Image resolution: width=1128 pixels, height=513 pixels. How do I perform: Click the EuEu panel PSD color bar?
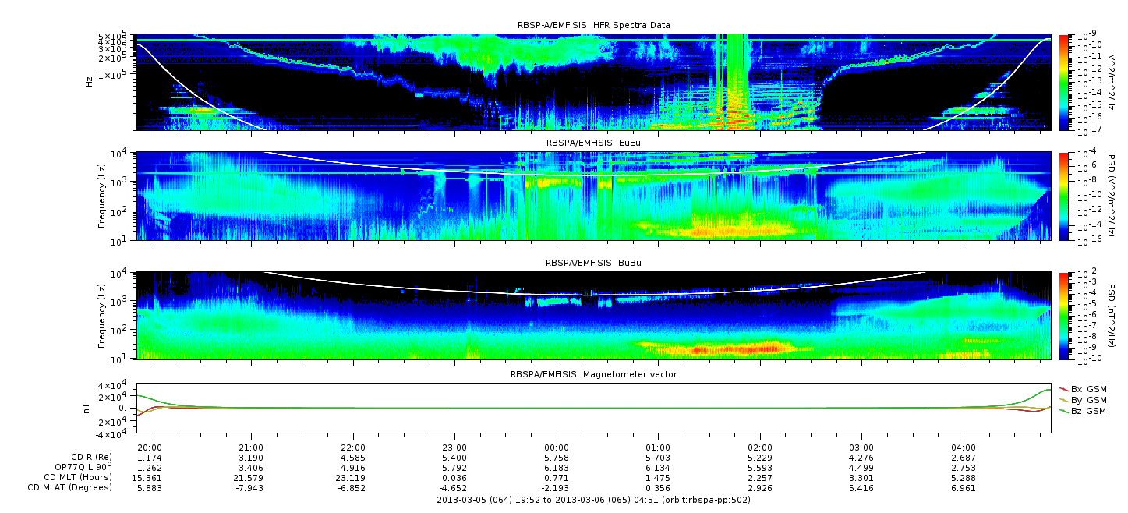pos(1064,196)
